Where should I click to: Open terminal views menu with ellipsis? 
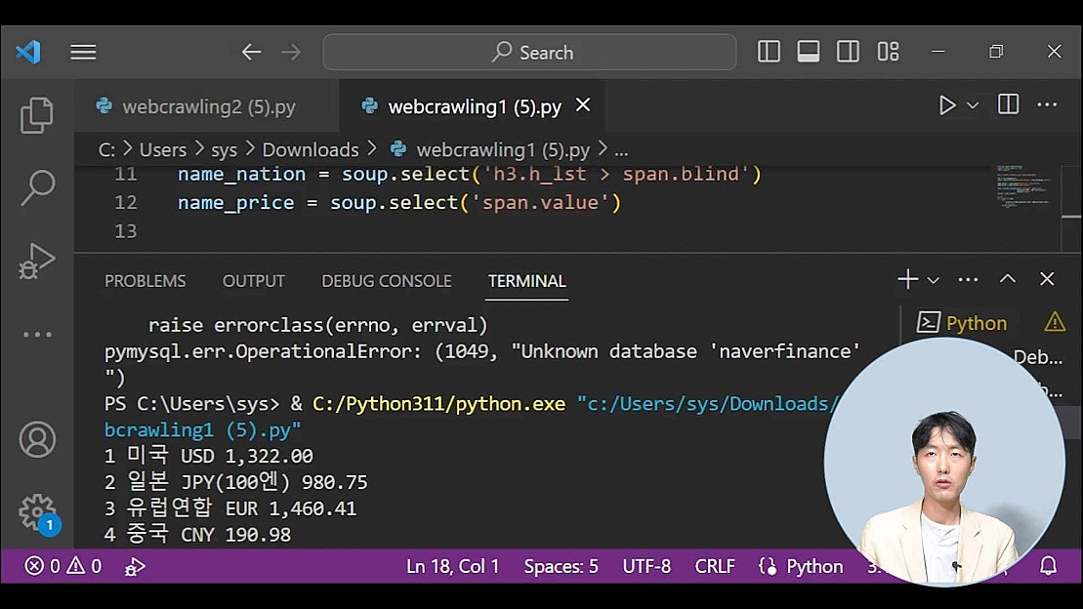click(x=968, y=279)
